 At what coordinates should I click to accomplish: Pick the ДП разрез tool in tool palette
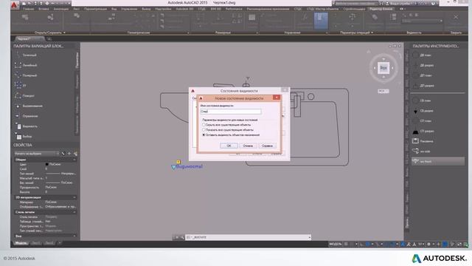[424, 86]
